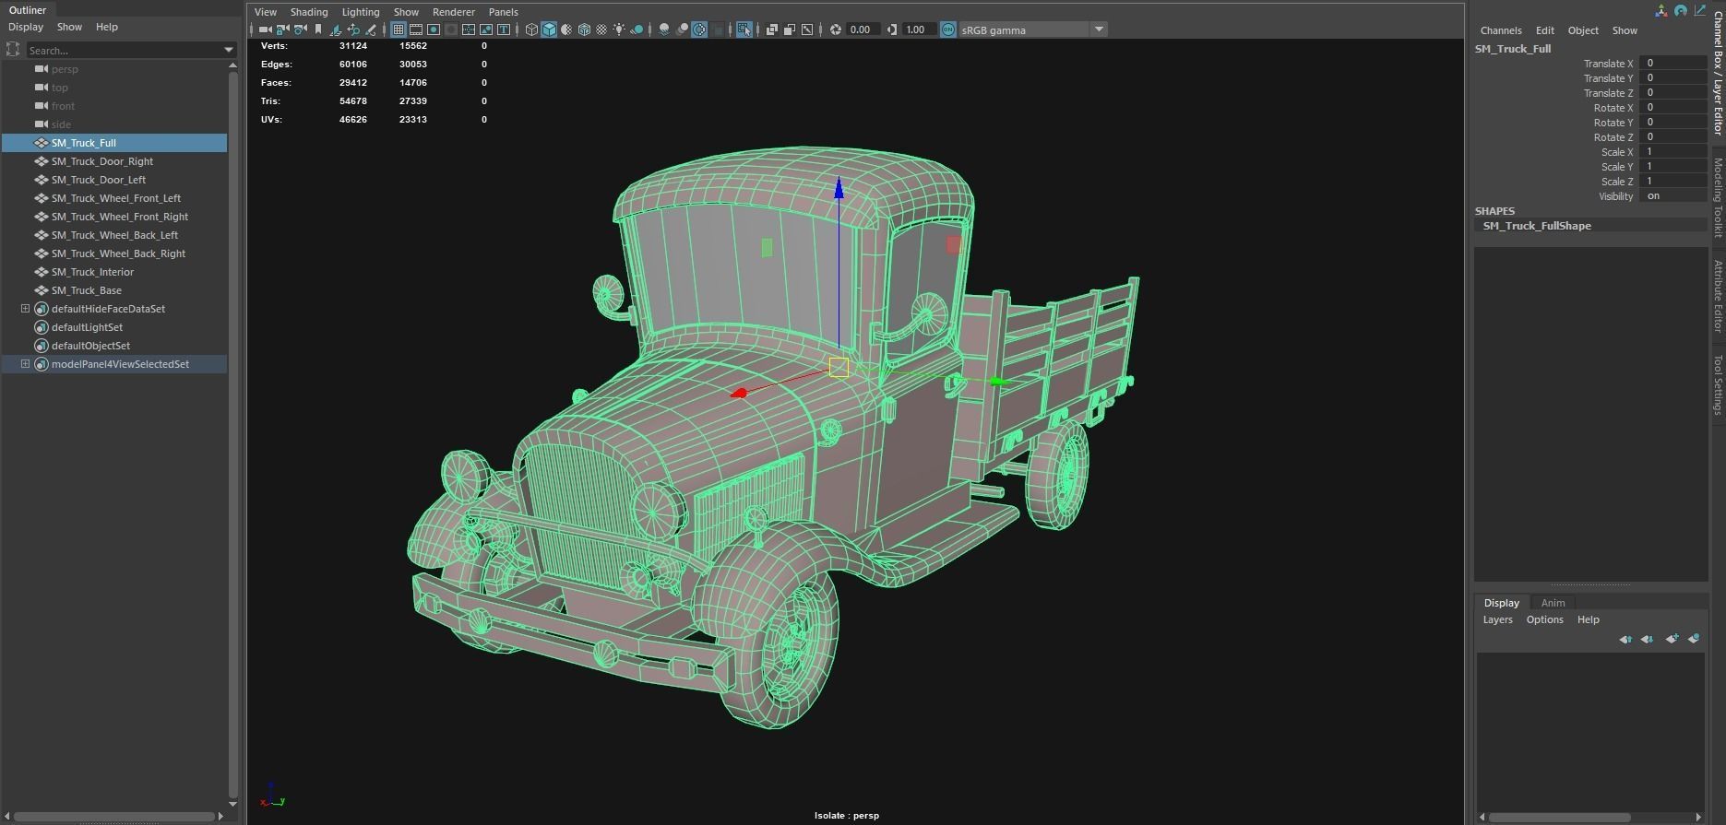Click the Lock Camera icon
1726x825 pixels.
click(x=282, y=29)
